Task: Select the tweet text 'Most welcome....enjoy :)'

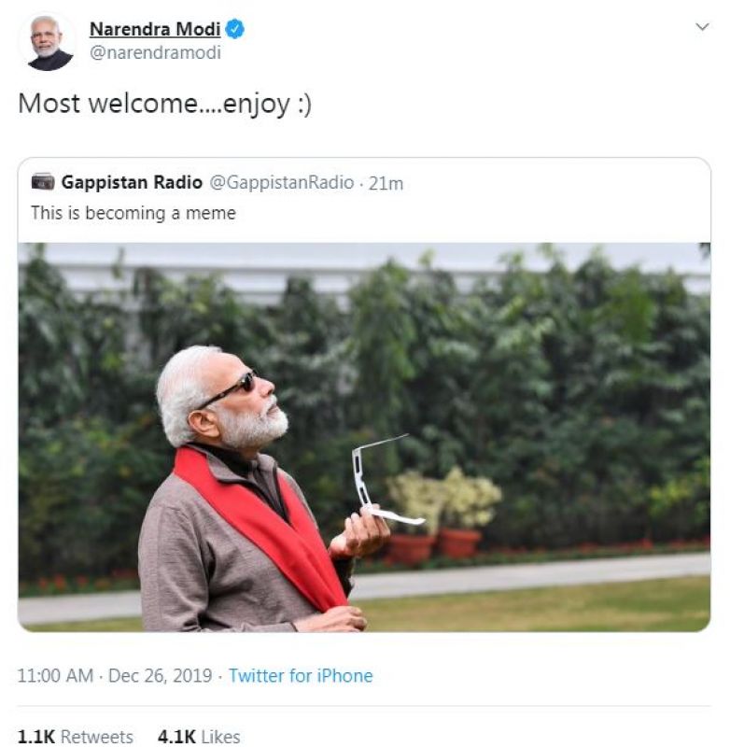Action: (x=164, y=104)
